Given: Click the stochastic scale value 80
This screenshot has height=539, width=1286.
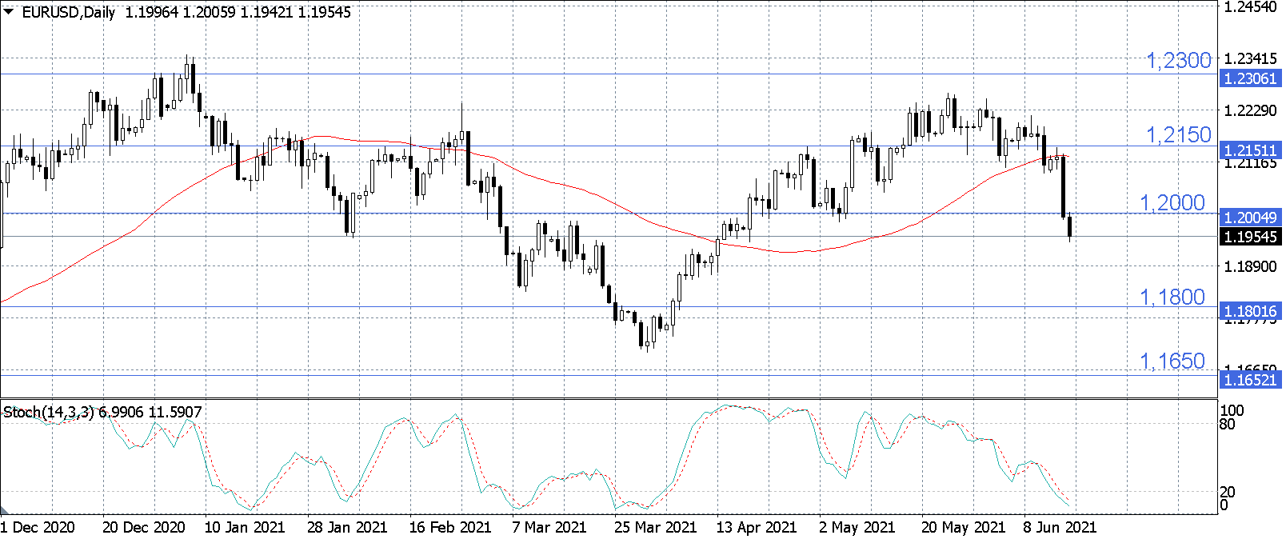Looking at the screenshot, I should tap(1228, 424).
